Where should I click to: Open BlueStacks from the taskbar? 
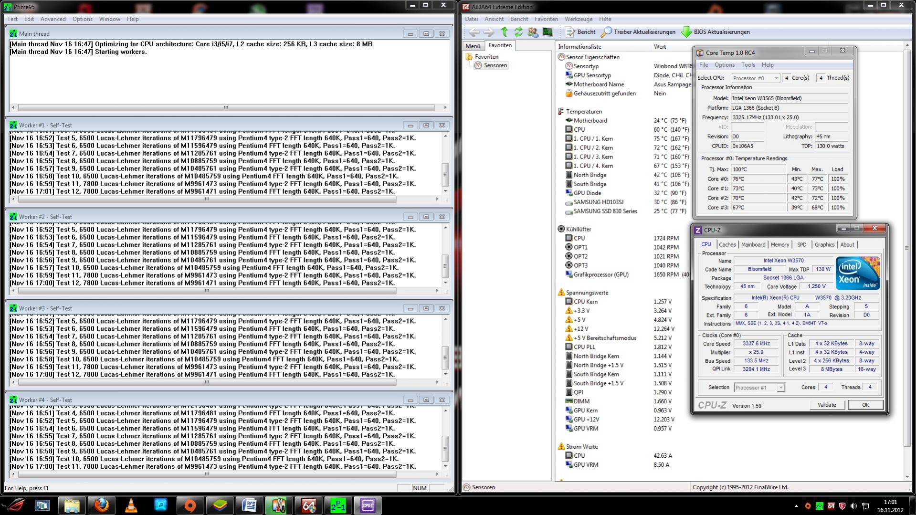point(220,505)
